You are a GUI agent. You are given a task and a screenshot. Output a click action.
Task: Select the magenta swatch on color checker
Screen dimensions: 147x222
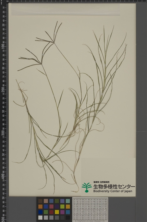coord(62,212)
